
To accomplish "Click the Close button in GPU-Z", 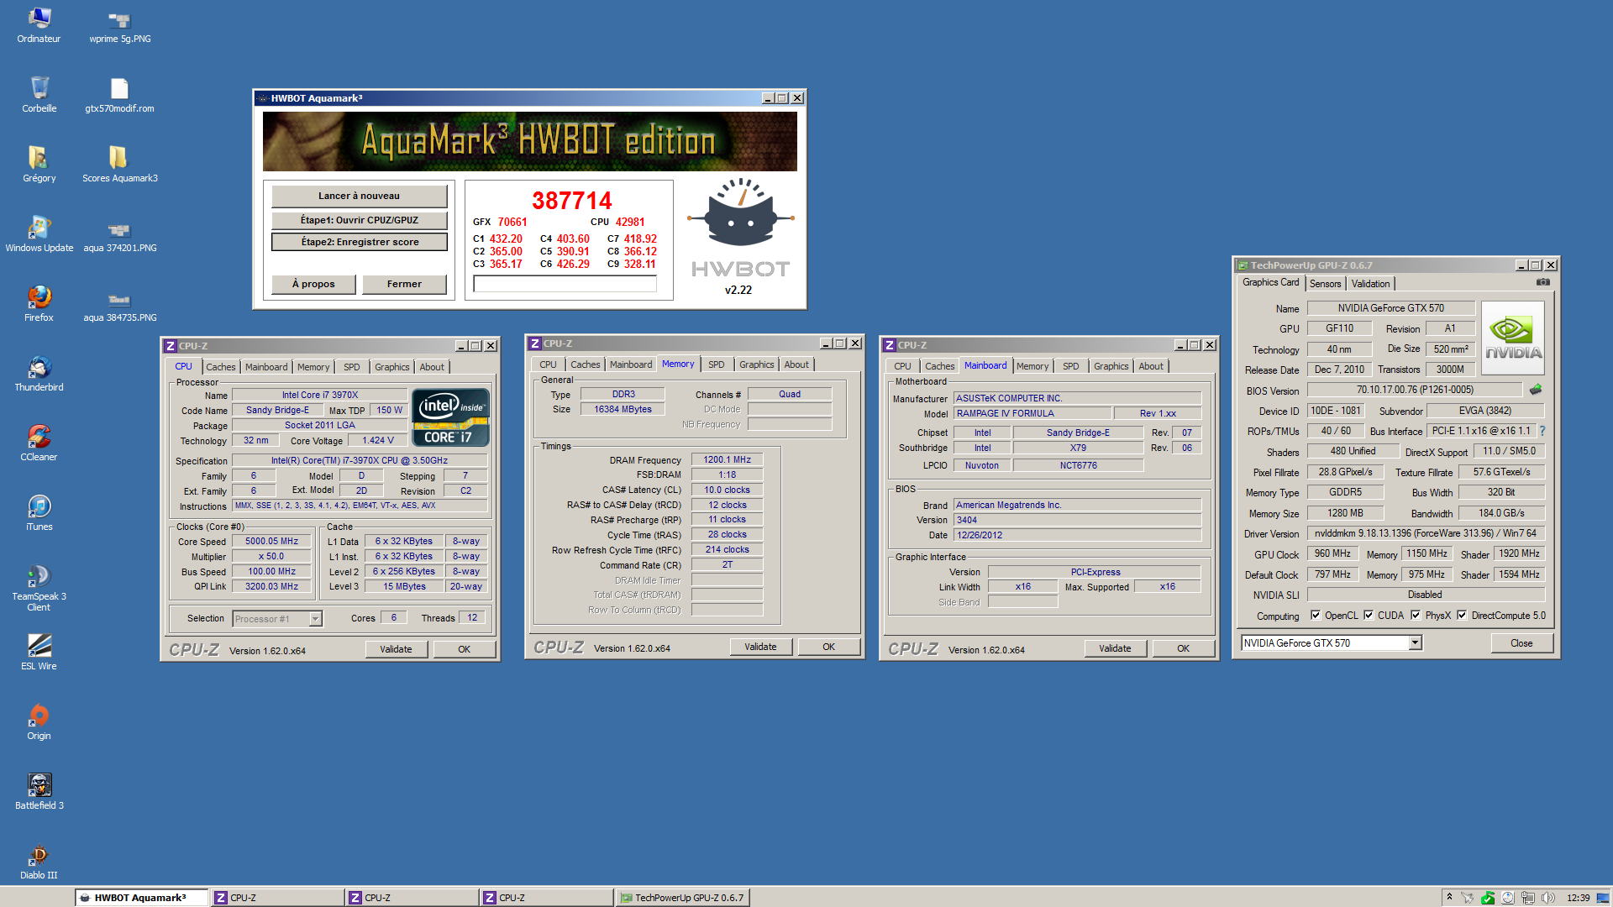I will 1521,643.
